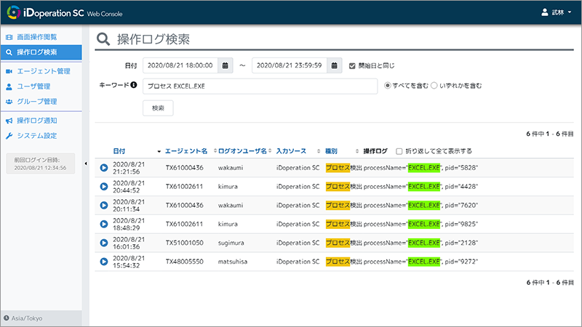Toggle the 開始日と同じ checkbox

pyautogui.click(x=352, y=66)
